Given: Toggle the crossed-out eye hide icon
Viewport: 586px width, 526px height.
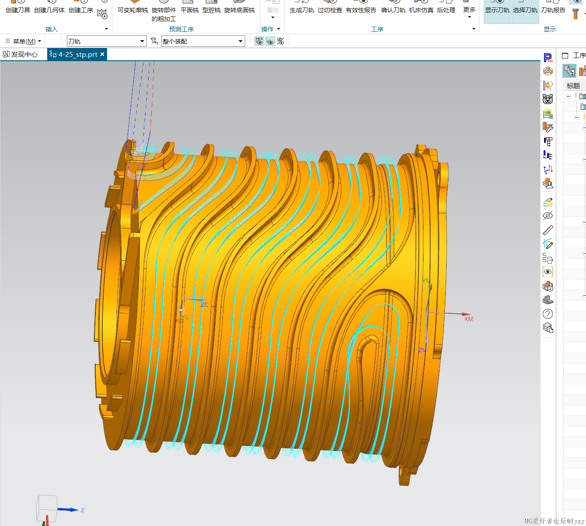Looking at the screenshot, I should click(281, 41).
